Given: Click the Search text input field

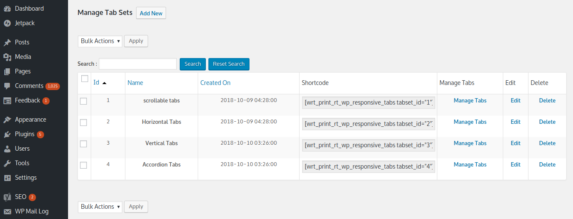Looking at the screenshot, I should point(138,64).
